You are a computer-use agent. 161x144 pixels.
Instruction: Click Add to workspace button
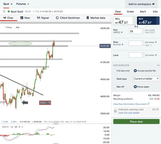[x=141, y=4]
